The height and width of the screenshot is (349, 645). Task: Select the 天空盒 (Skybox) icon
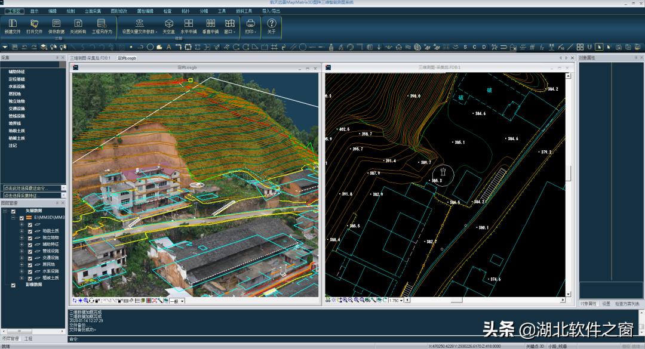coord(168,24)
